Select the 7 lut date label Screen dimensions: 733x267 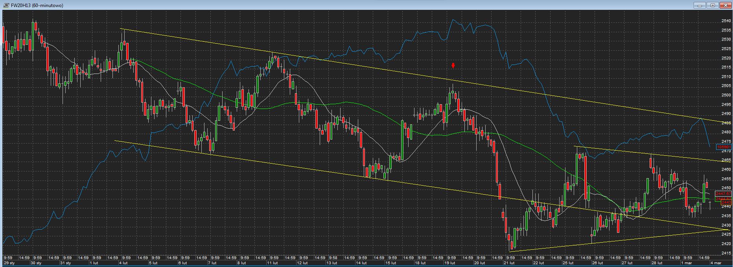213,263
